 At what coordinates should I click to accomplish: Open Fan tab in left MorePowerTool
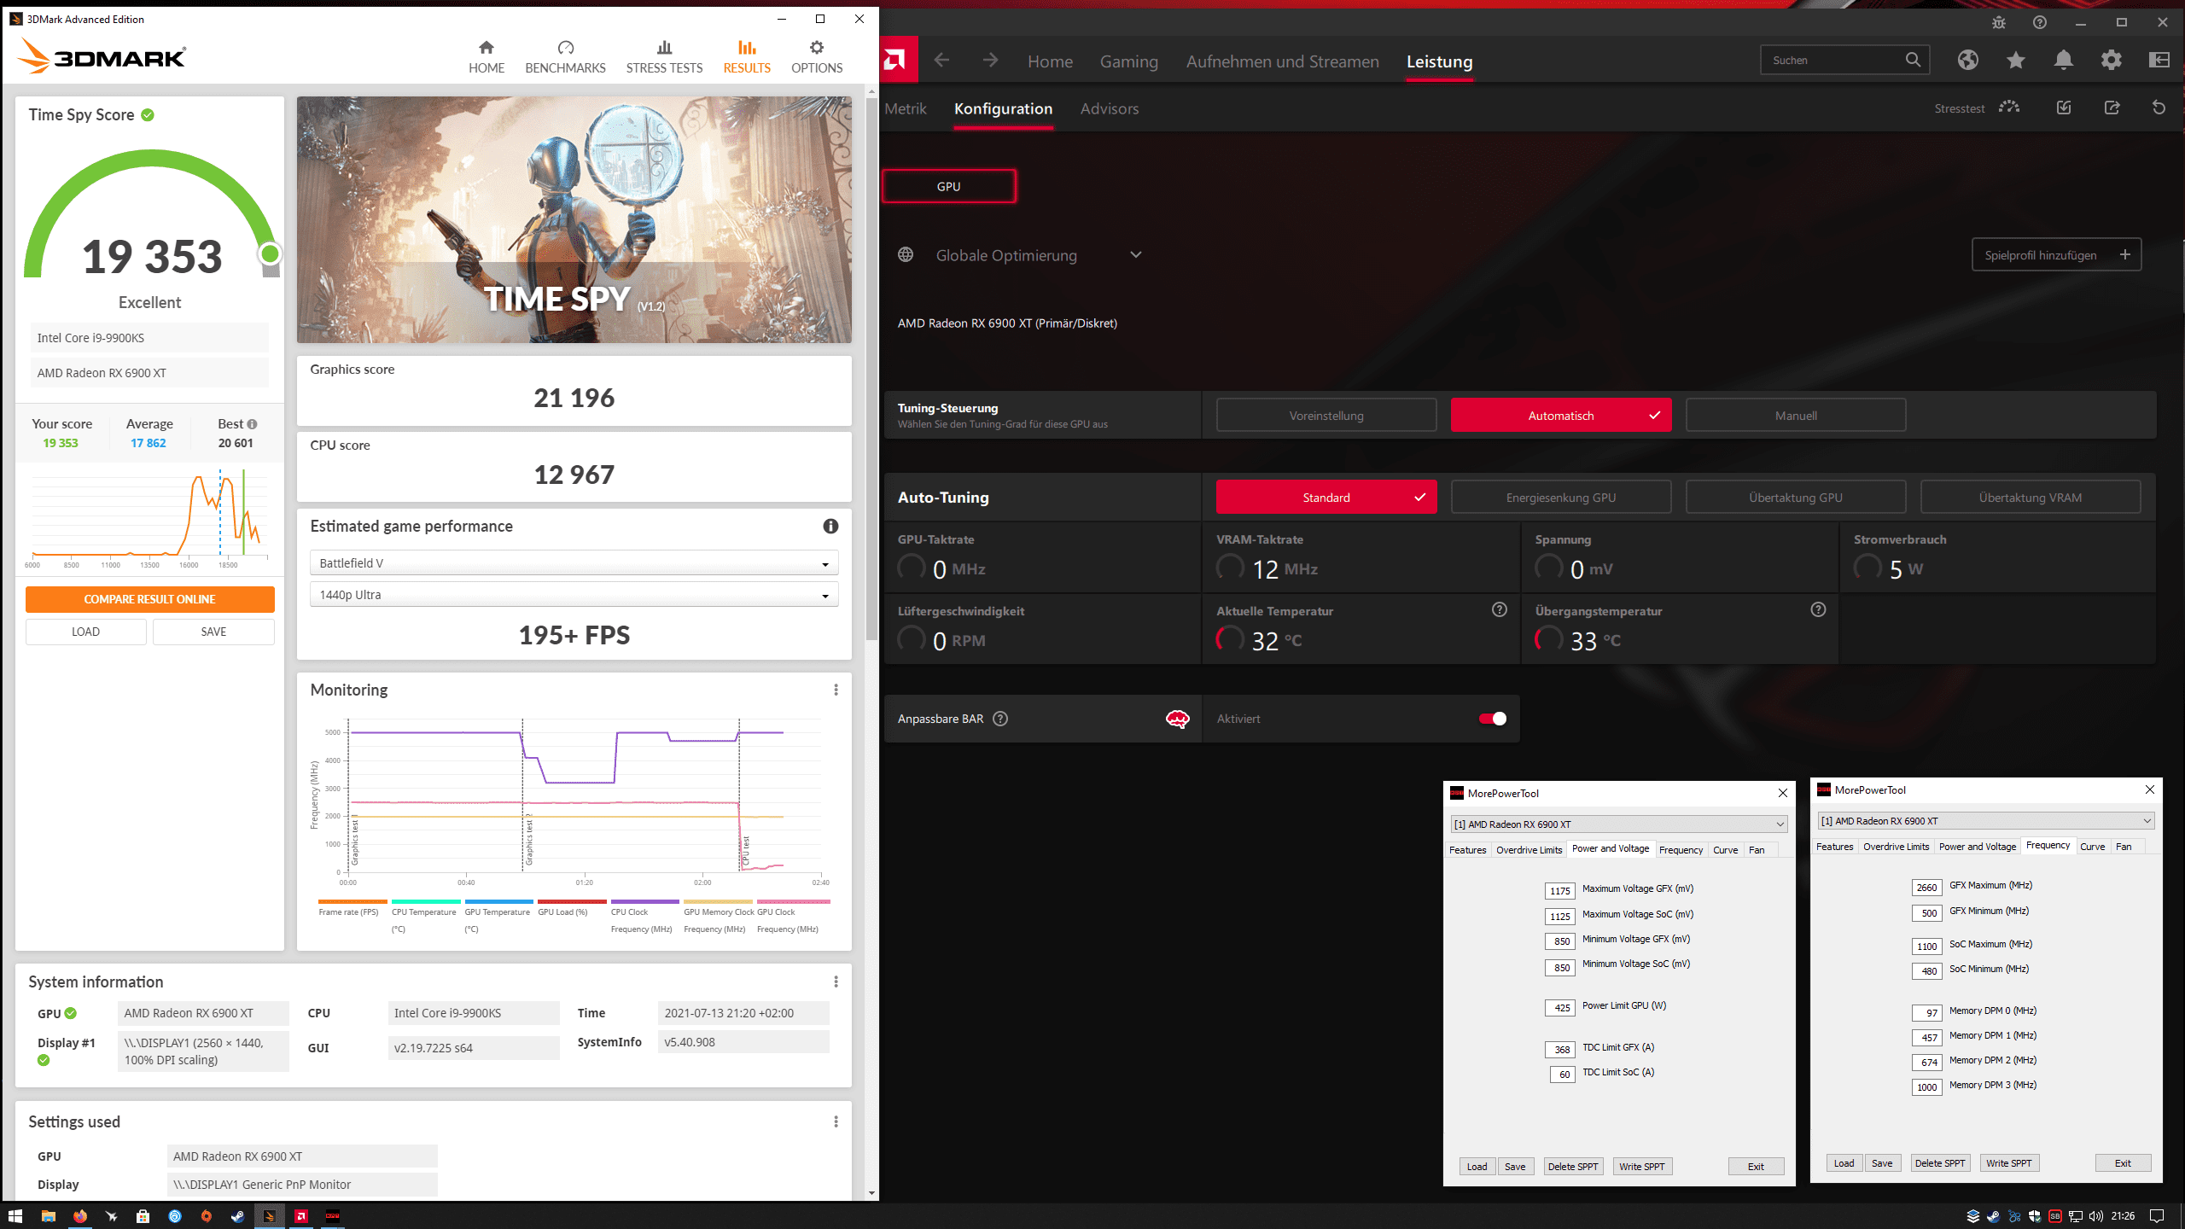1757,849
